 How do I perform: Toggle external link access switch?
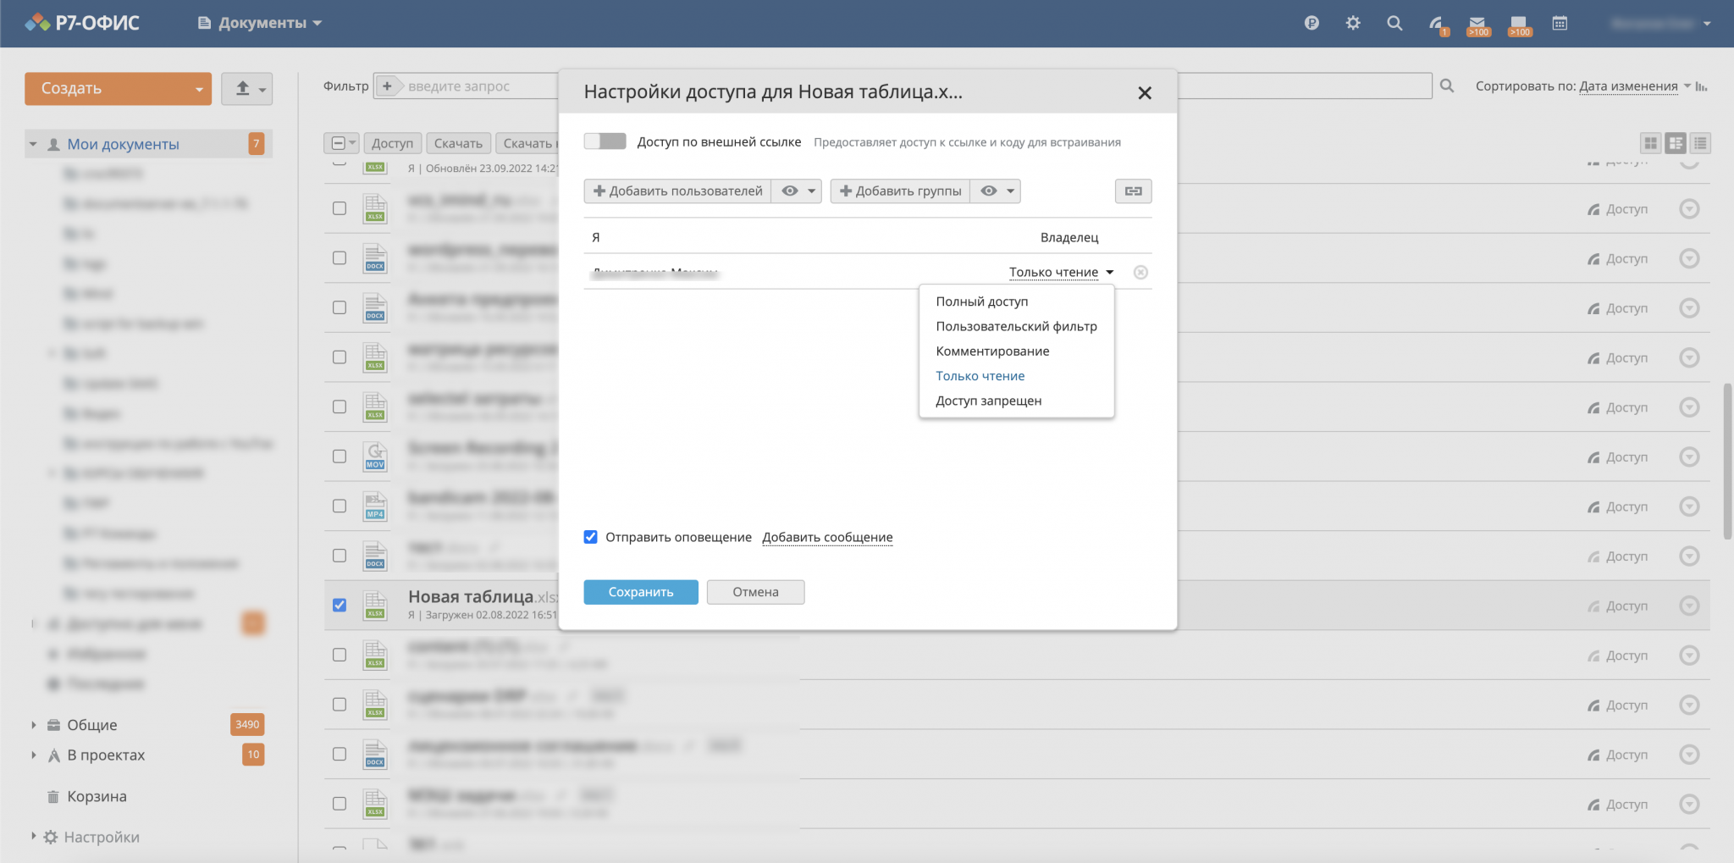click(605, 141)
